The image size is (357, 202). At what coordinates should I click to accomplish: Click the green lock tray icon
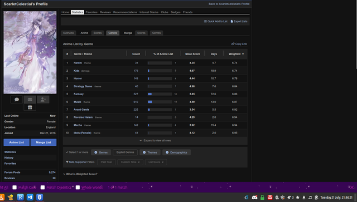pos(262,198)
